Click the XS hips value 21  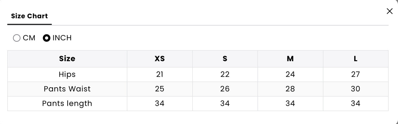(160, 74)
